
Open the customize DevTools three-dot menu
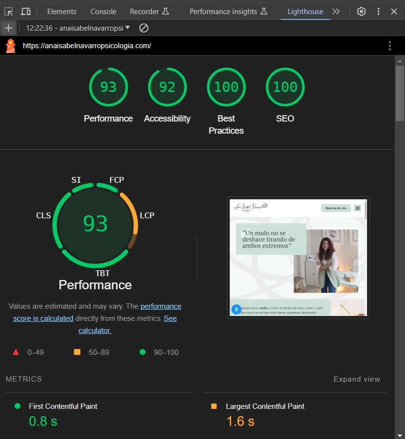pos(378,11)
